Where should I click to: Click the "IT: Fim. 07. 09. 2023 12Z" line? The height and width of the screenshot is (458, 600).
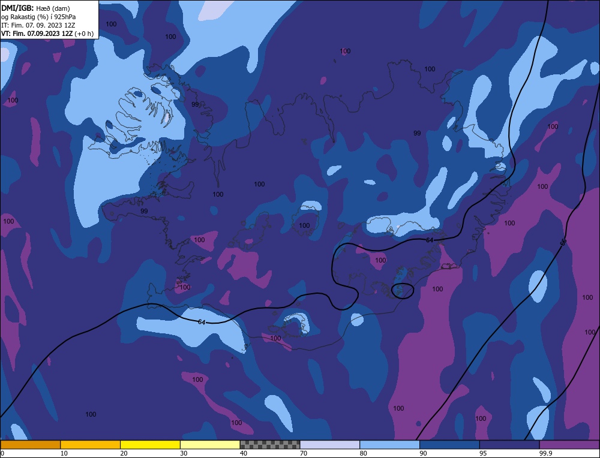[38, 25]
